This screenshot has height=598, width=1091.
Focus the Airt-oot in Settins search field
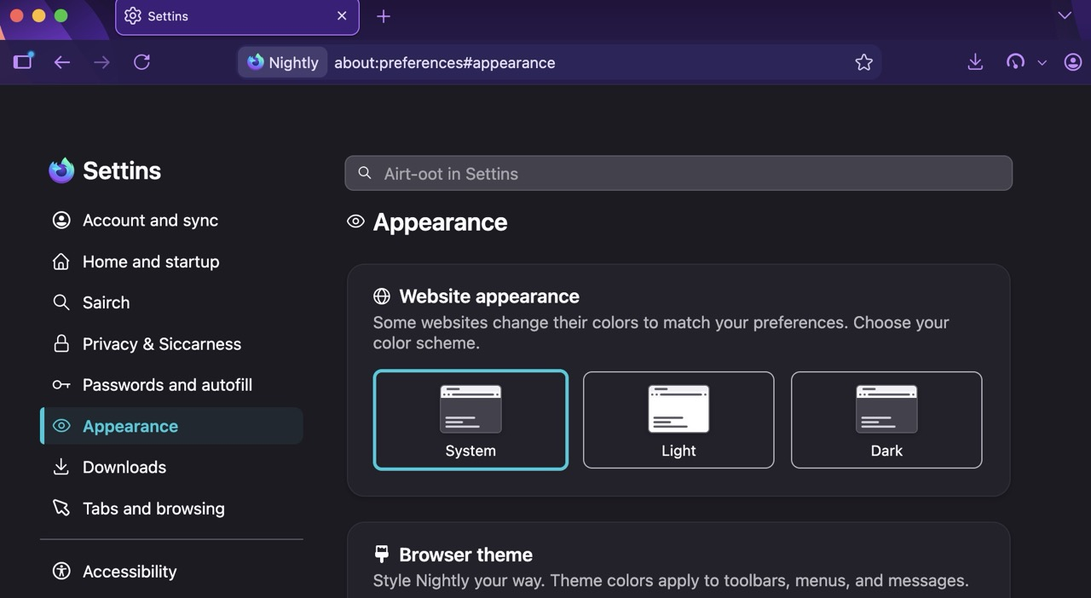coord(678,173)
